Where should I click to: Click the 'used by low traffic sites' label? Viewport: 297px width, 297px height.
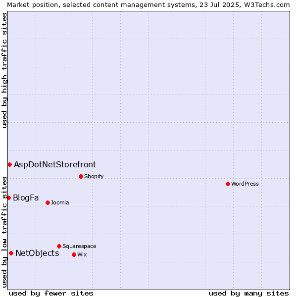(x=4, y=232)
